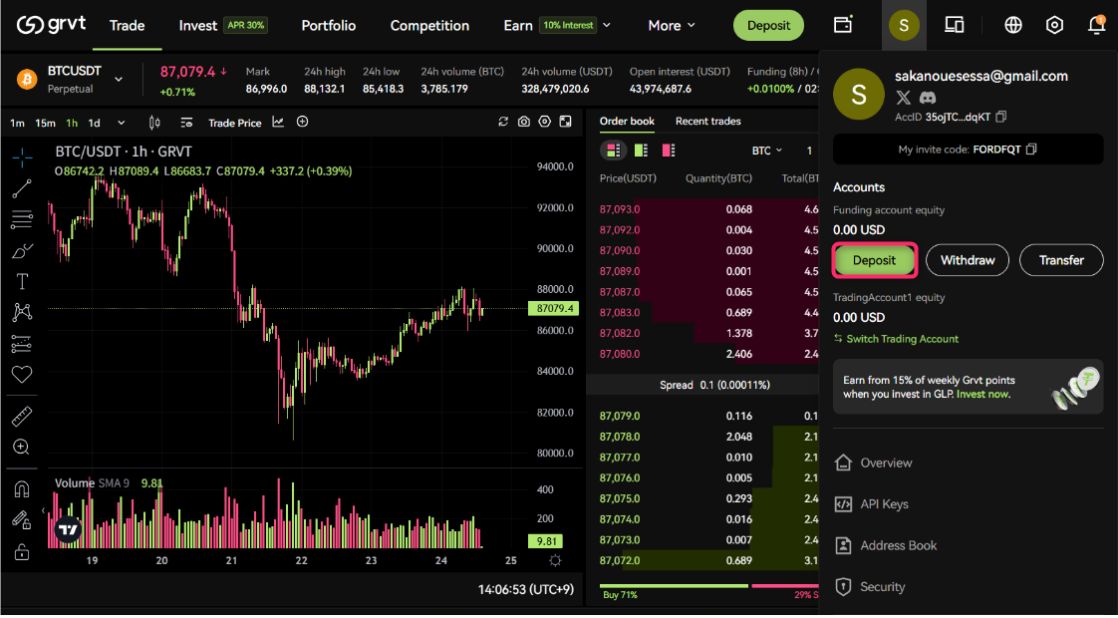Switch to Recent trades tab
This screenshot has width=1118, height=618.
click(x=707, y=122)
